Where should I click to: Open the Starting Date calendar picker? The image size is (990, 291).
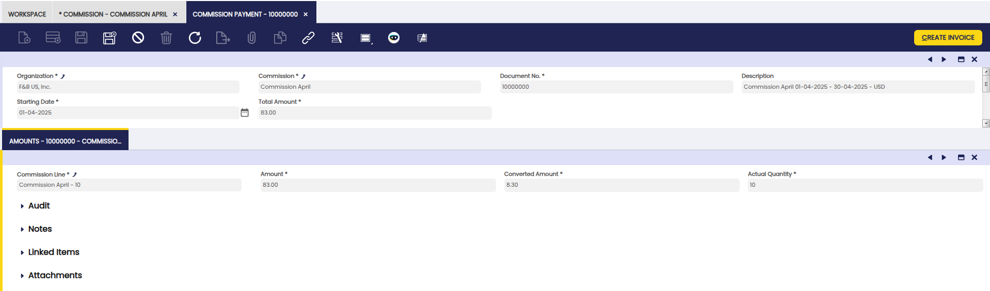click(245, 112)
